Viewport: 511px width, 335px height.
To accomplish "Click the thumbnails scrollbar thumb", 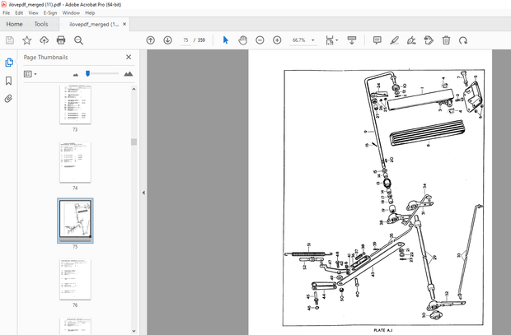I will [134, 142].
